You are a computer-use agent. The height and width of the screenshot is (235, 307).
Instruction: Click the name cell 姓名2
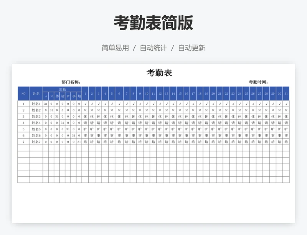(x=36, y=110)
